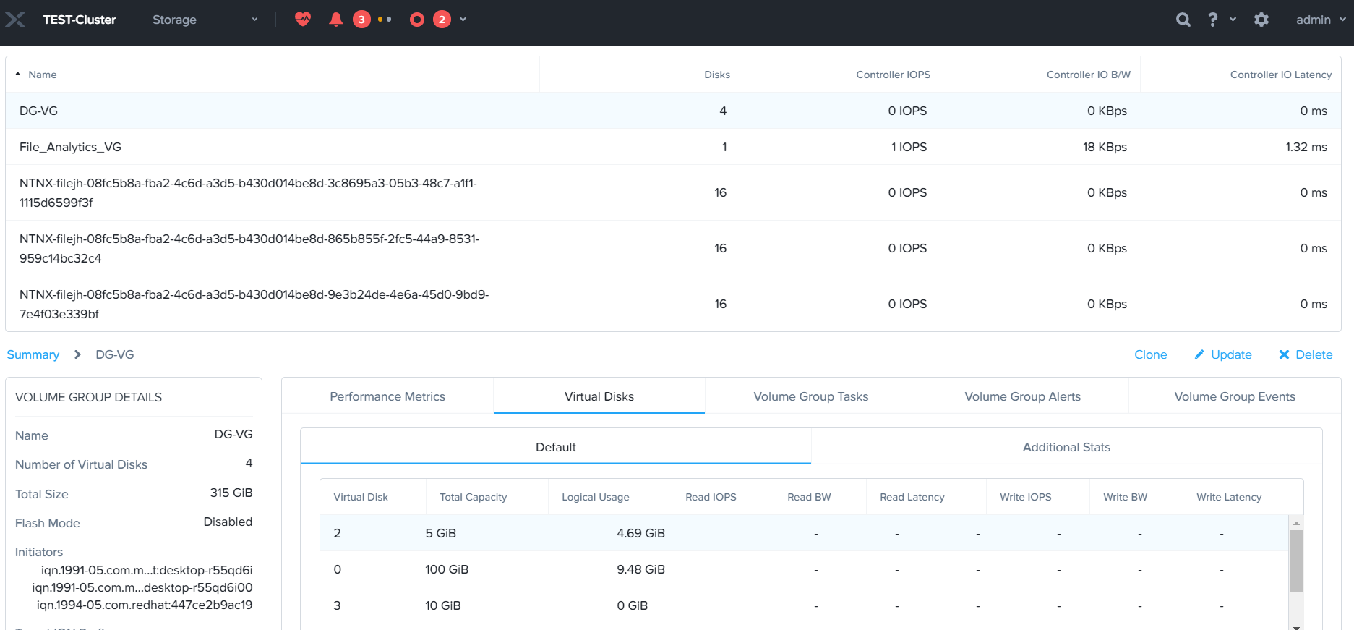
Task: Open the Volume Group Tasks tab
Action: click(811, 396)
